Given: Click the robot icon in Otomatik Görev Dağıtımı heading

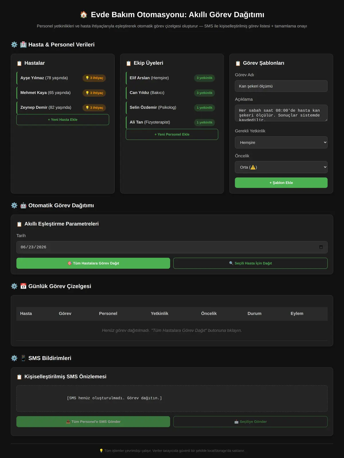Looking at the screenshot, I should [23, 205].
